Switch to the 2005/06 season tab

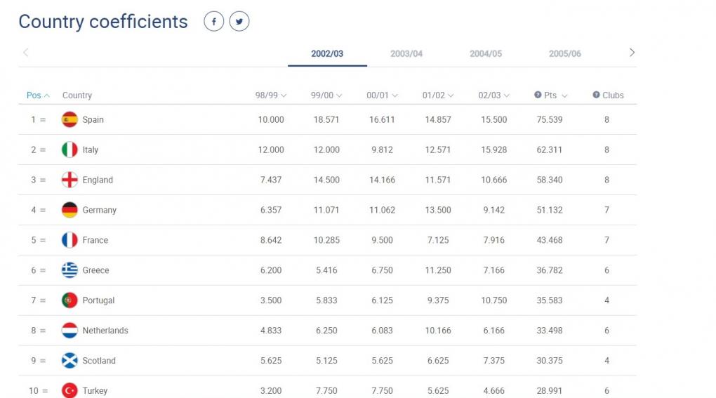[x=565, y=54]
